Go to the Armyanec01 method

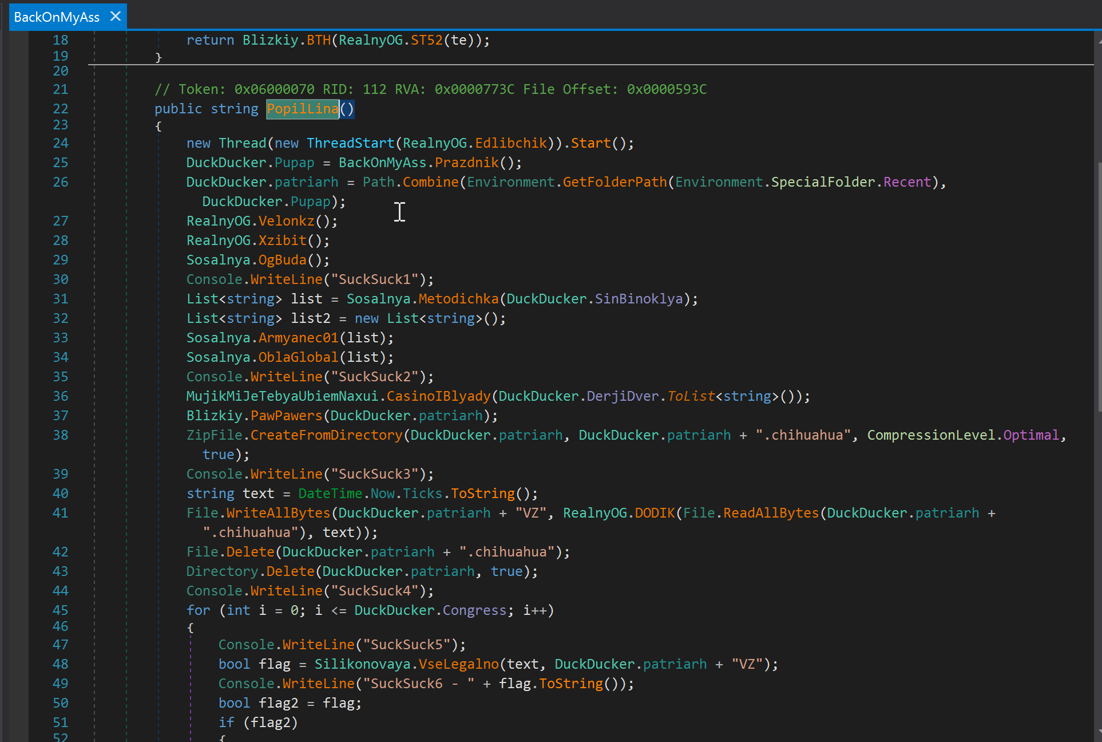click(x=298, y=338)
